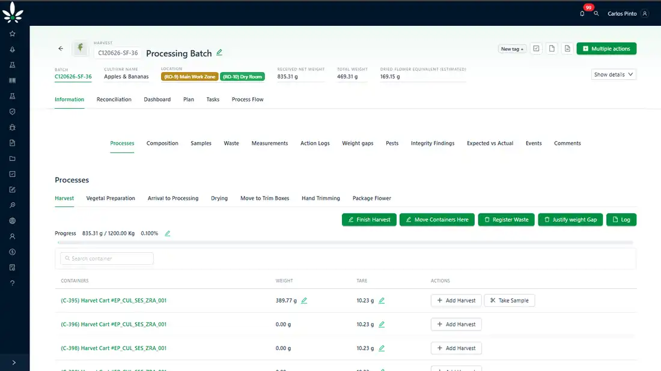Click the image file icon in header toolbar
Screen dimensions: 661x371
(567, 49)
